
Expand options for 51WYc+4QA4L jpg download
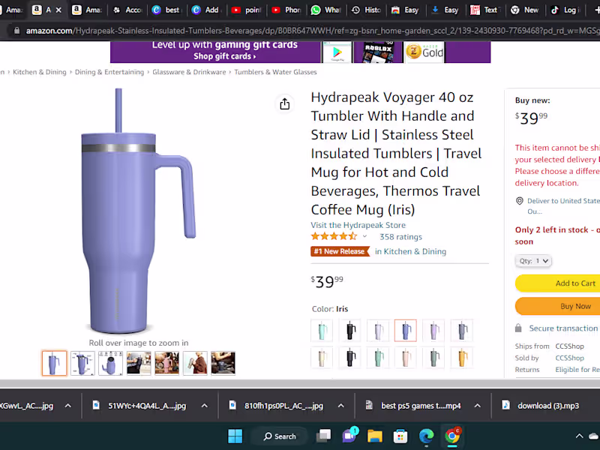(205, 406)
